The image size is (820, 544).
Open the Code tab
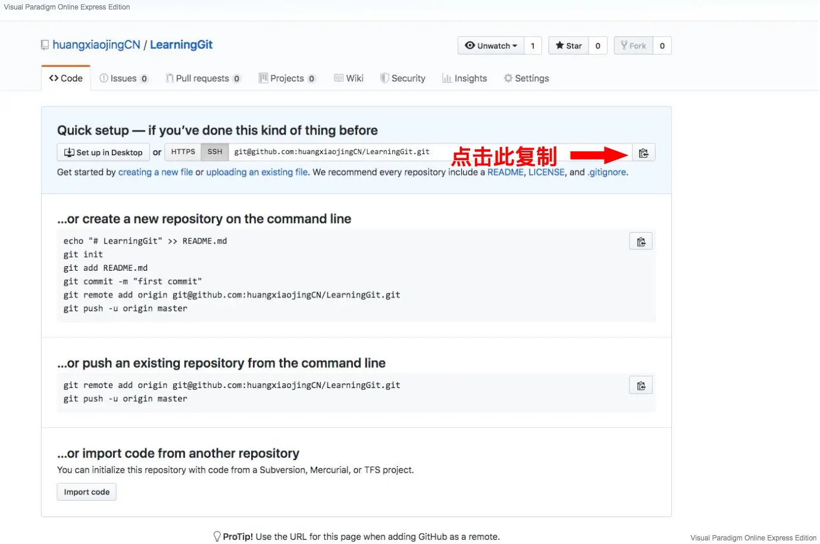tap(66, 79)
